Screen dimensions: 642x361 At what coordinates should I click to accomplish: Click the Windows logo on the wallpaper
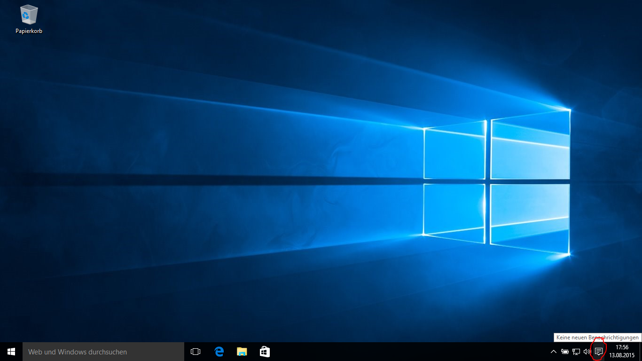tap(496, 181)
